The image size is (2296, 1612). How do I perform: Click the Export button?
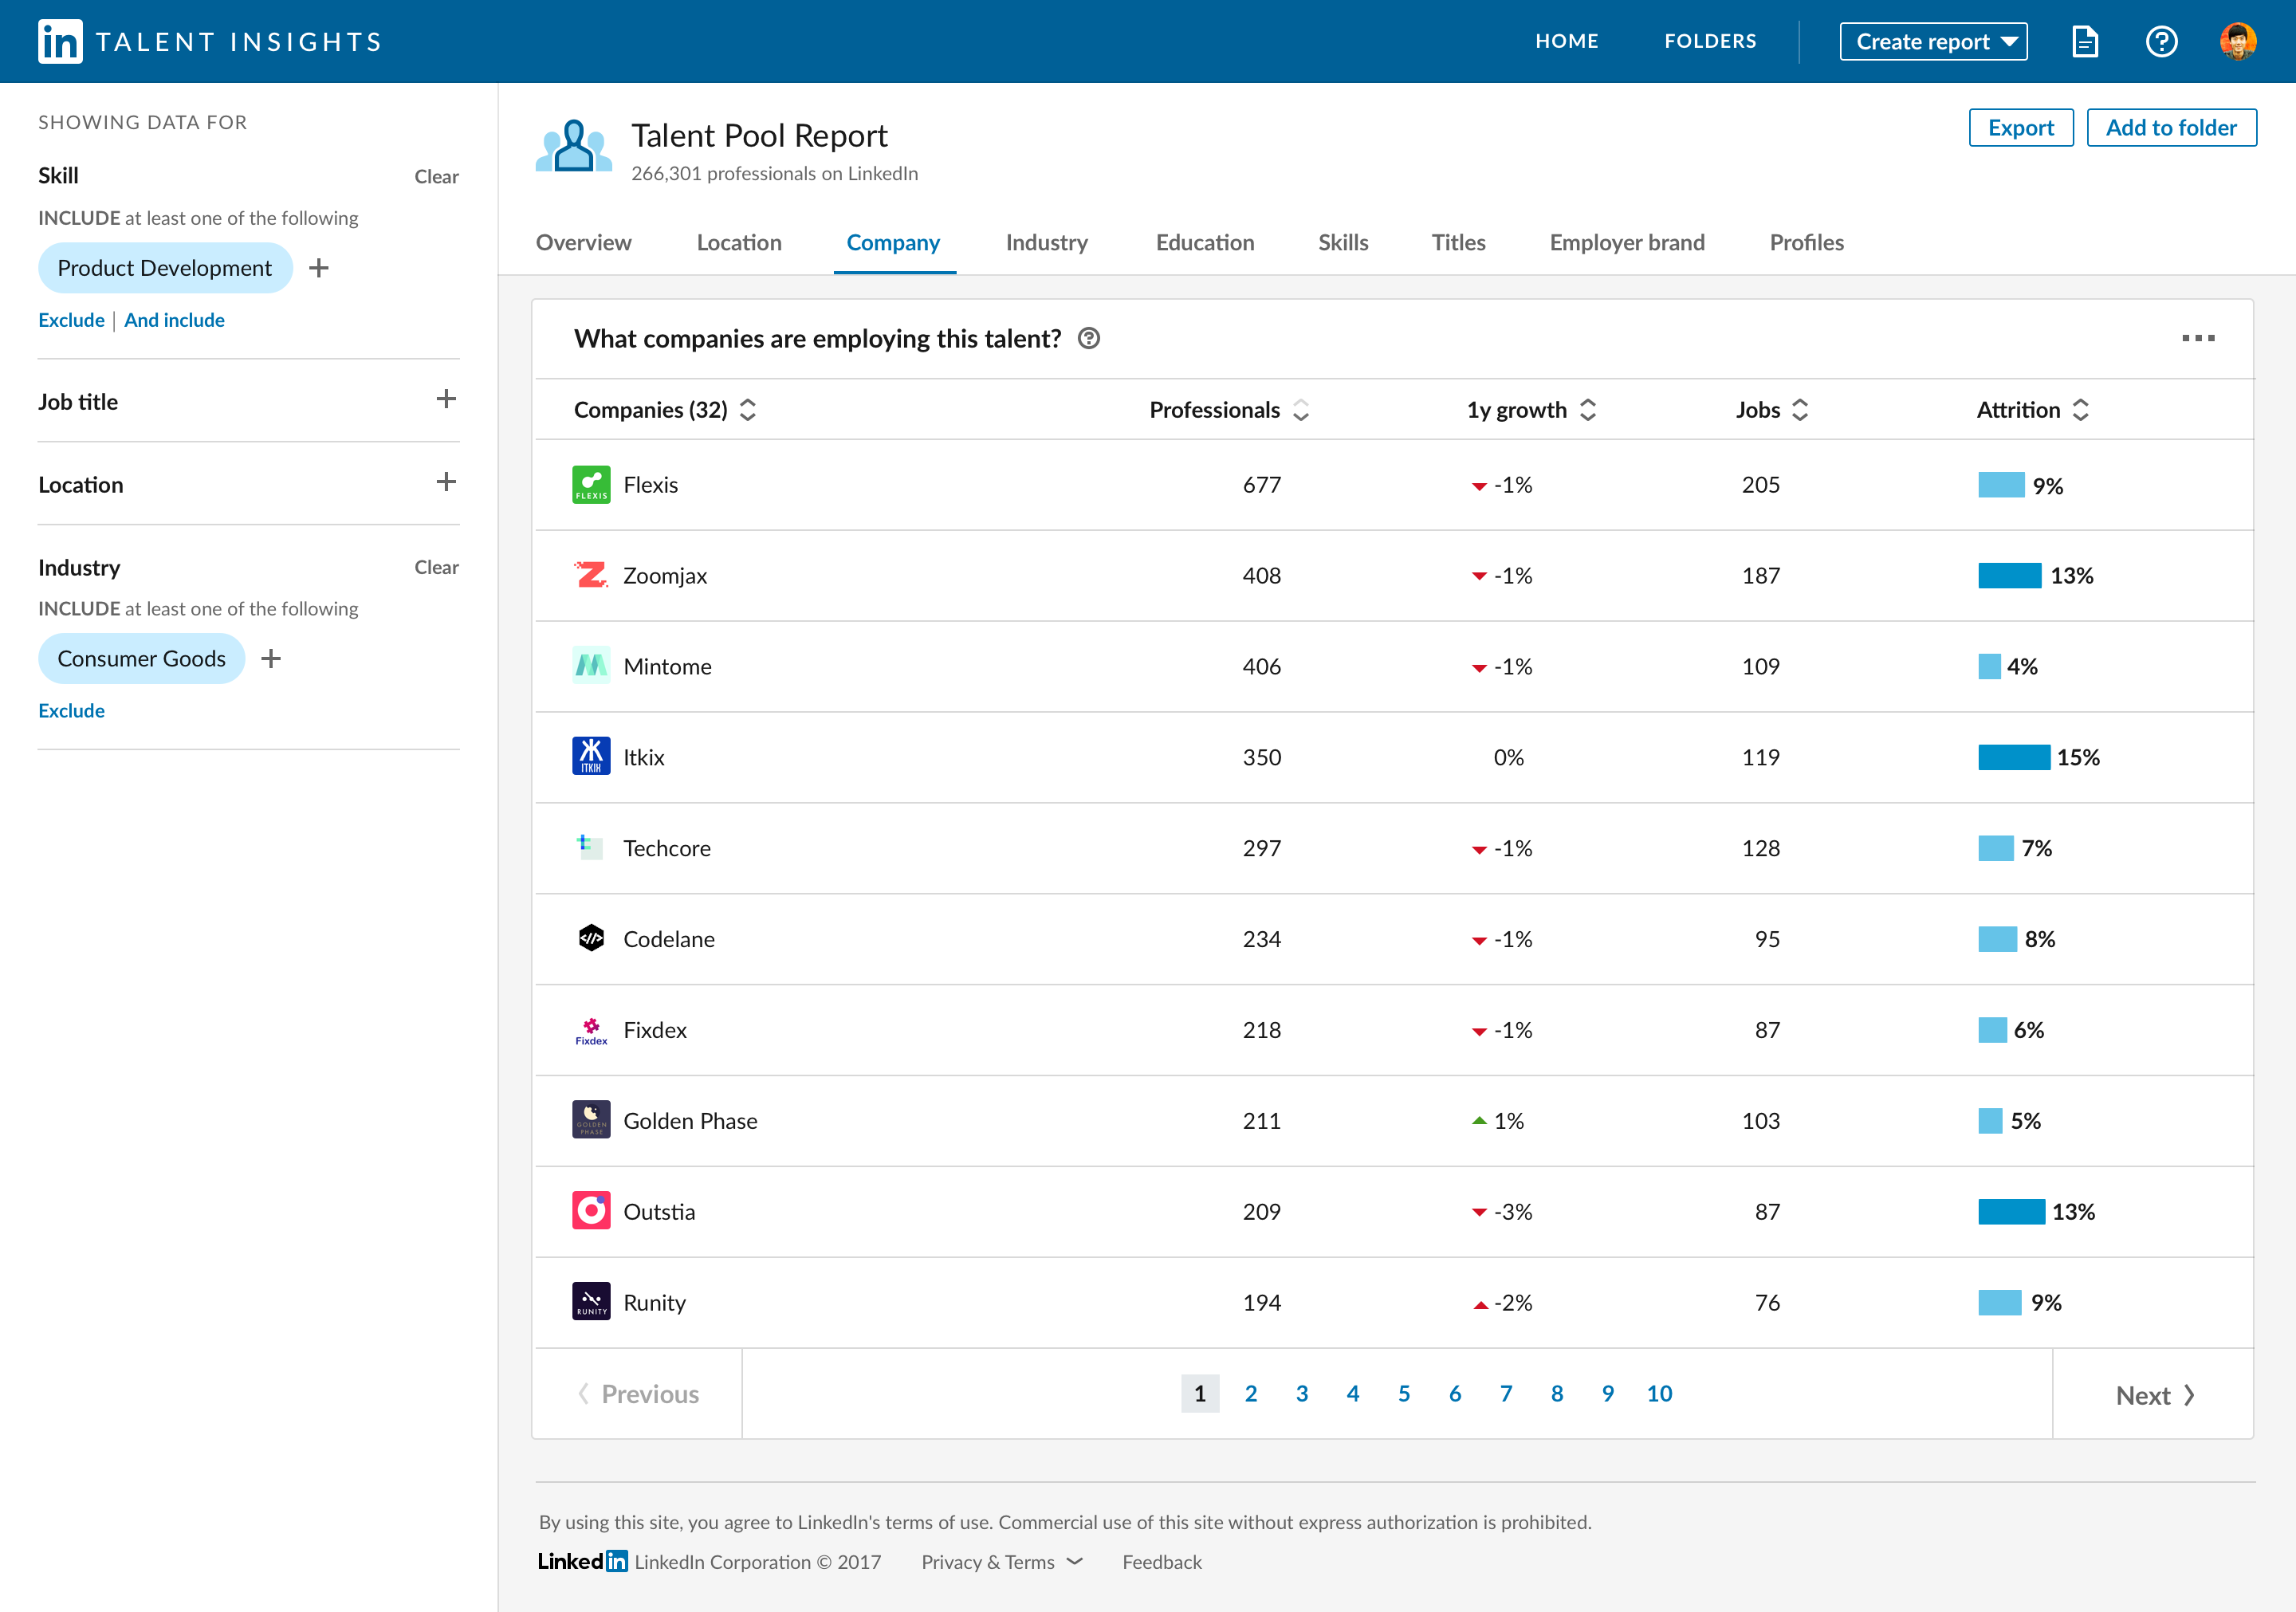[x=2020, y=128]
